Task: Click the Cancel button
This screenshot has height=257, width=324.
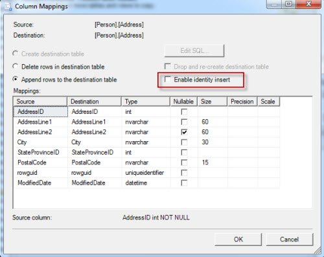Action: click(290, 240)
